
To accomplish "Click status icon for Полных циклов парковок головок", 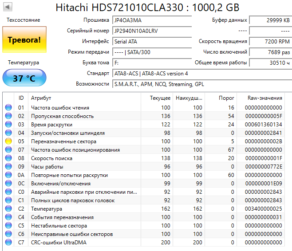I will pos(8,200).
